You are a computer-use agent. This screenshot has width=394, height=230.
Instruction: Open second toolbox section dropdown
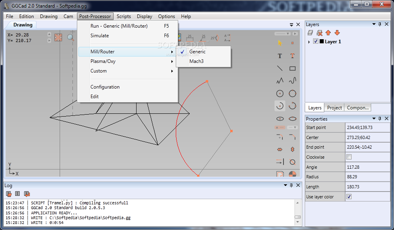[x=292, y=127]
